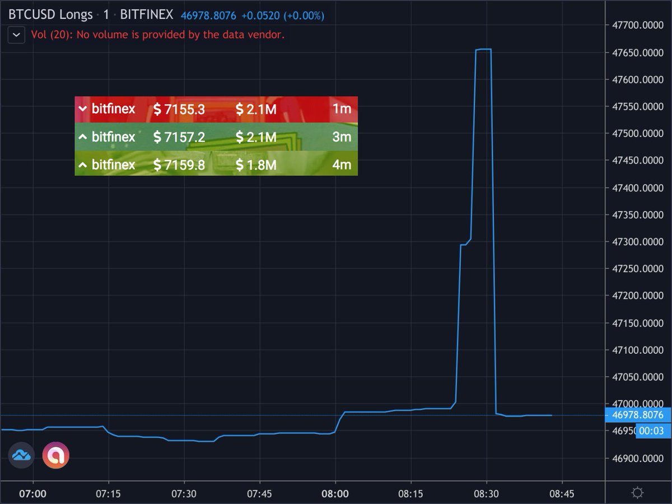Click the BITFINEX exchange label in header
Screen dimensions: 672x504
click(147, 15)
